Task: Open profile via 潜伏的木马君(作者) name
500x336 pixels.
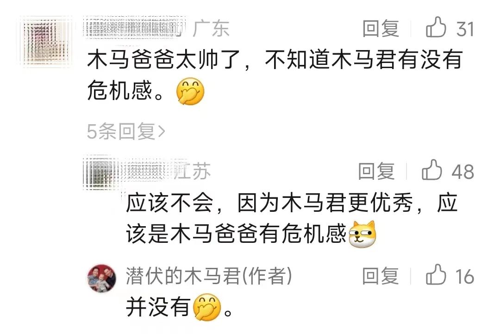Action: click(x=209, y=276)
